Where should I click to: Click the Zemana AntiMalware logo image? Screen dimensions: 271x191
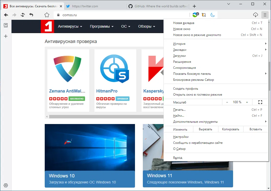coord(67,69)
